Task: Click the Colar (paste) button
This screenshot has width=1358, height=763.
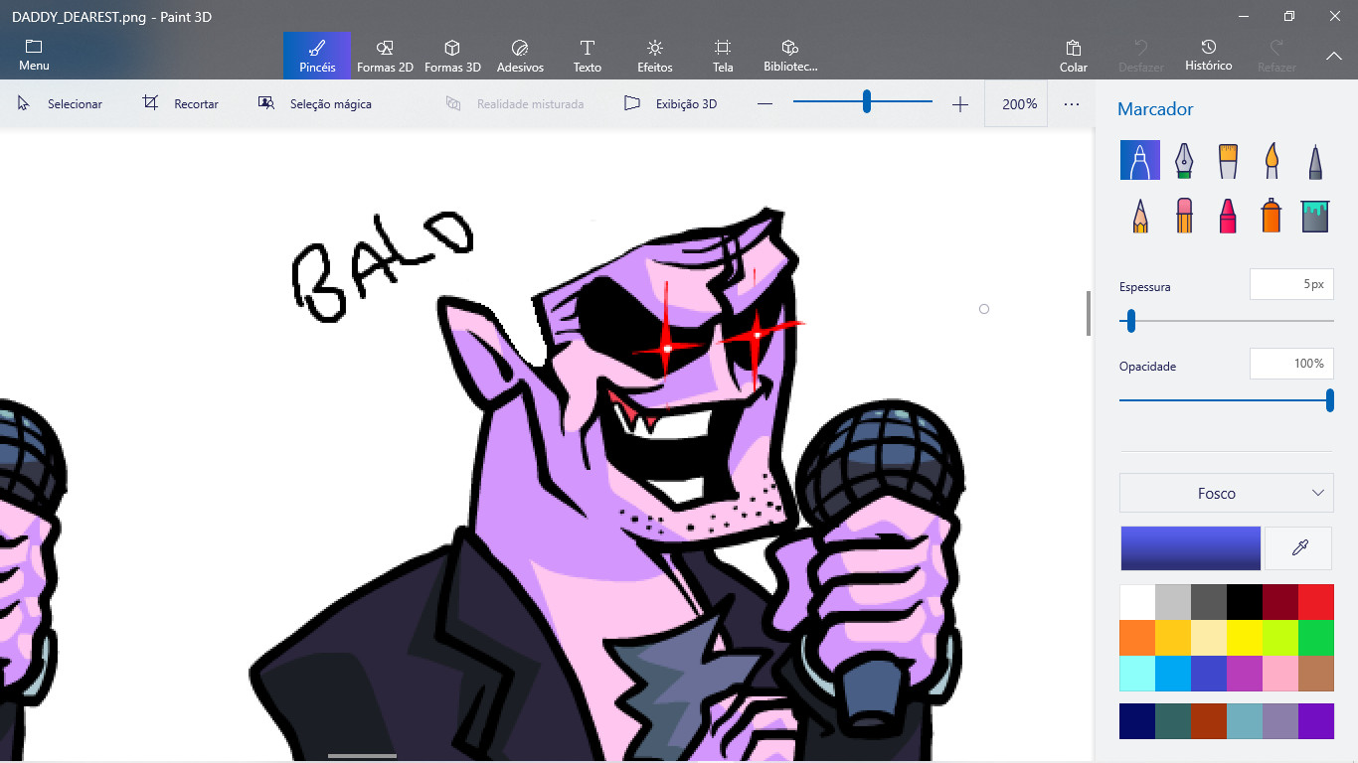Action: pyautogui.click(x=1074, y=55)
